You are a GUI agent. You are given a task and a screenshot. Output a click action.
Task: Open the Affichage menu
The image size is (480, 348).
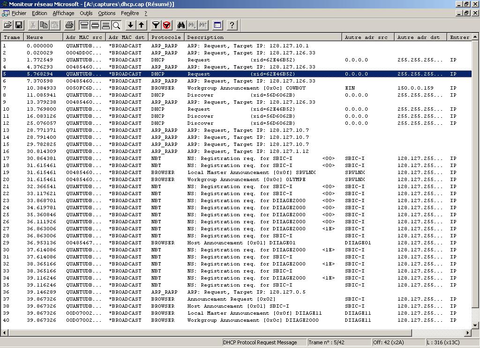coord(63,13)
